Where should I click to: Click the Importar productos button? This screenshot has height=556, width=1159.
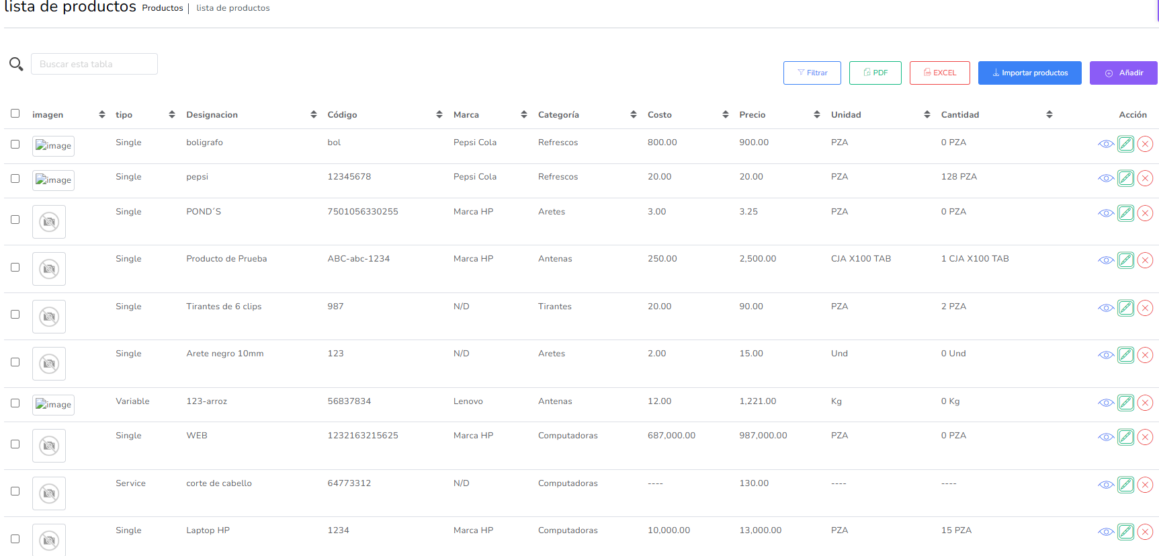point(1029,73)
